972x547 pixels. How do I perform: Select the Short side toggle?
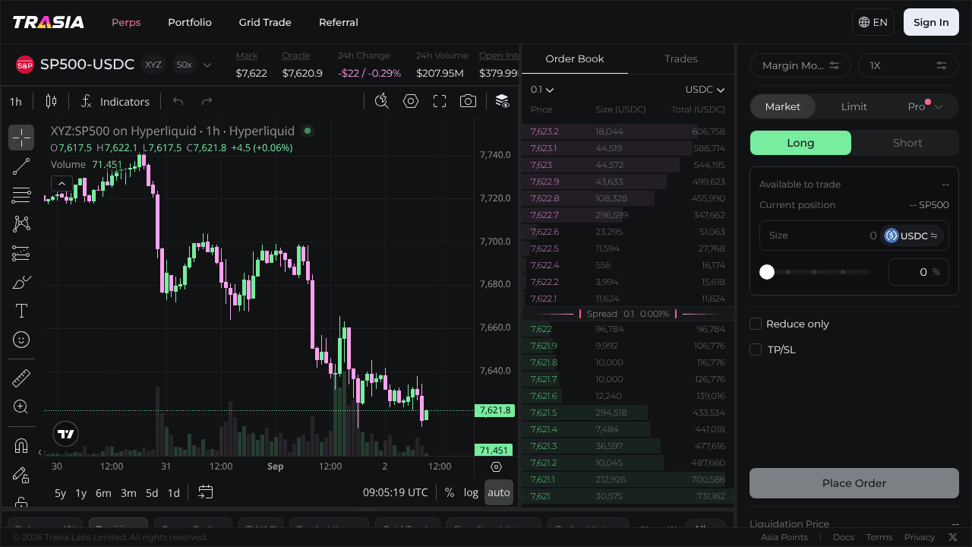(907, 143)
